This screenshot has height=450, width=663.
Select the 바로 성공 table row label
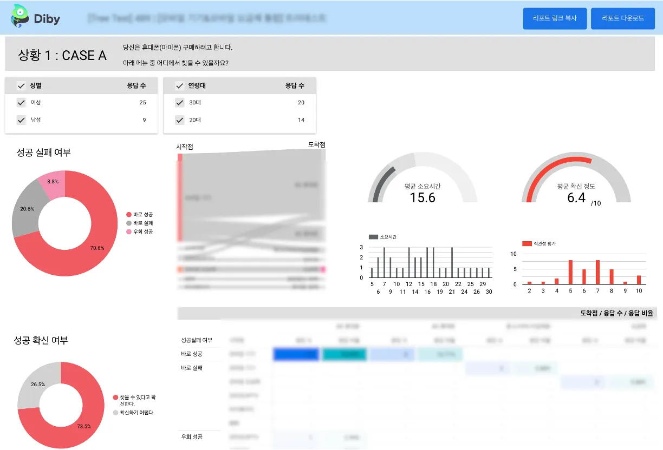(x=192, y=354)
